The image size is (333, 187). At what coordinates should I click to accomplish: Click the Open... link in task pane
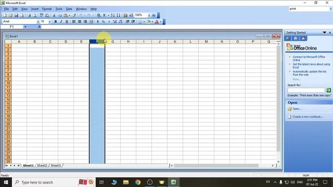pos(297,109)
